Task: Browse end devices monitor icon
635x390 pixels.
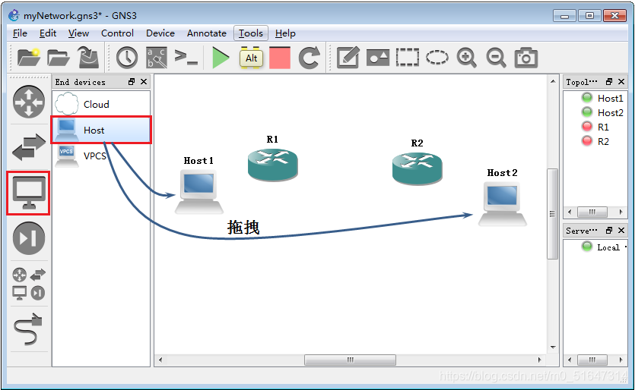Action: [x=28, y=193]
